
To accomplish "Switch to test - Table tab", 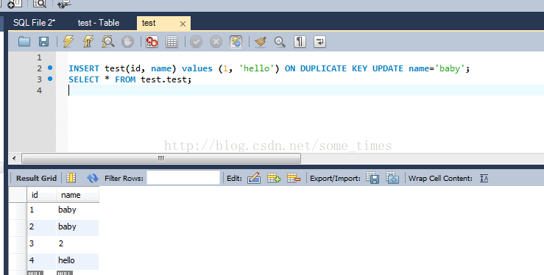I will tap(99, 23).
